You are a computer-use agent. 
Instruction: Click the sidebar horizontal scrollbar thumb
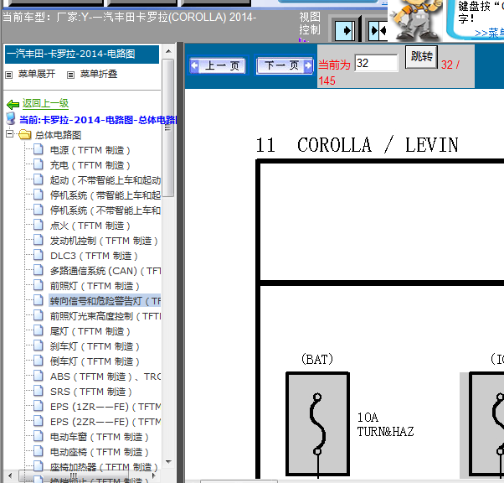(74, 476)
